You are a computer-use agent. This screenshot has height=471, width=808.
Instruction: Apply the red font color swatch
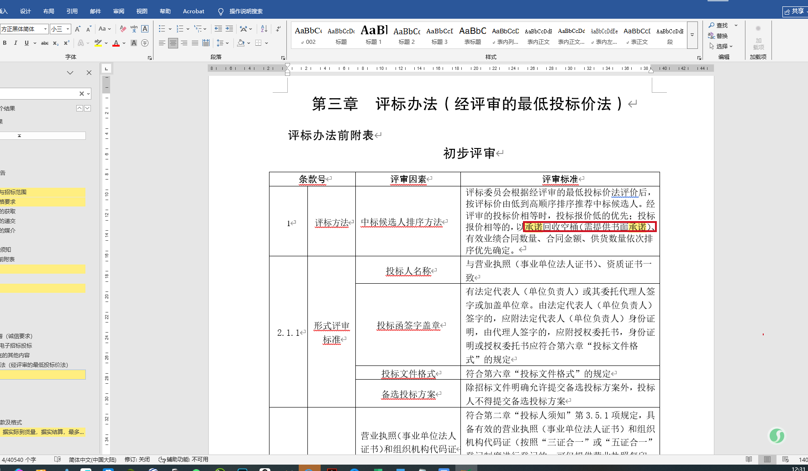point(116,43)
